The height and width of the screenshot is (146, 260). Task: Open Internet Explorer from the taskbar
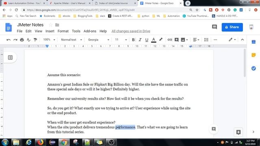(29, 142)
